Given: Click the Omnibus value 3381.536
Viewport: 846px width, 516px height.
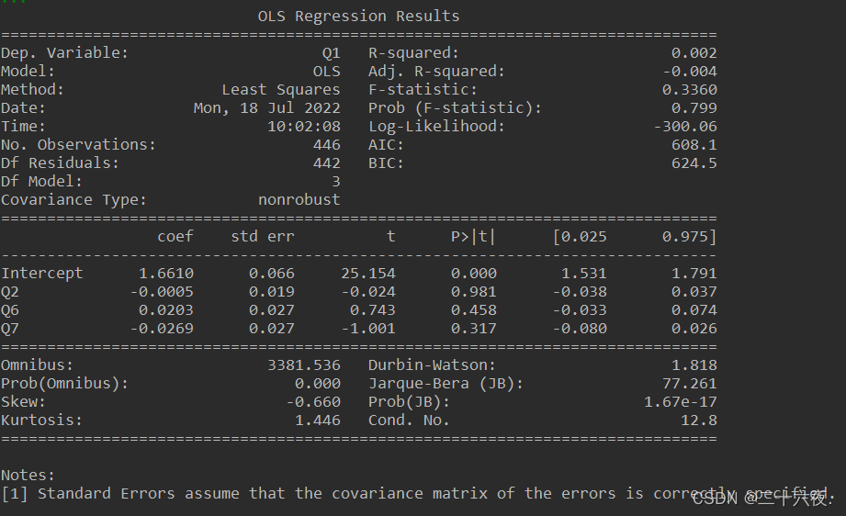Looking at the screenshot, I should click(304, 365).
